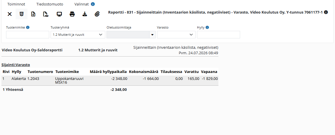Open info icon beside Tuotenimike label
Image resolution: width=335 pixels, height=135 pixels.
point(28,27)
